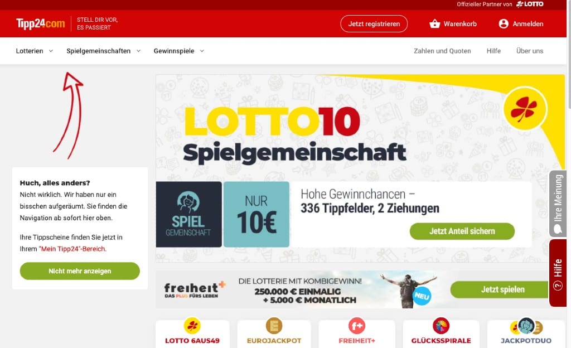Select the Eurojackpot gold icon

click(x=274, y=326)
